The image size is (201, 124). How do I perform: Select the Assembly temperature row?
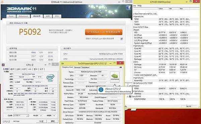162,80
